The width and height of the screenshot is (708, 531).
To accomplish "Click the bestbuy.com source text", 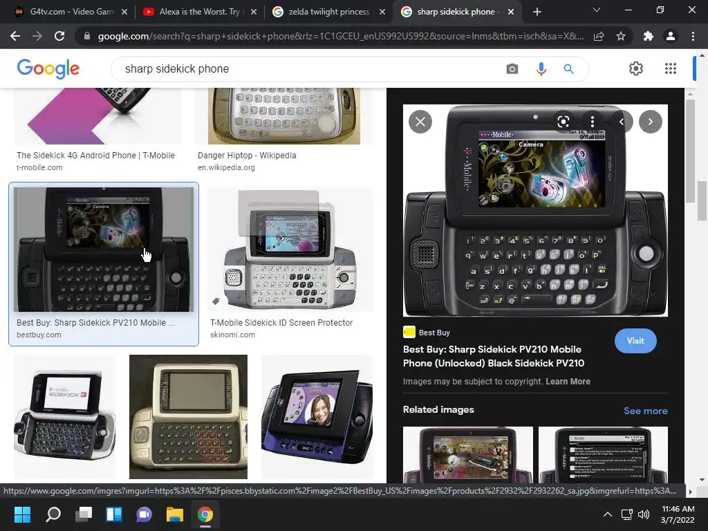I will (x=39, y=335).
